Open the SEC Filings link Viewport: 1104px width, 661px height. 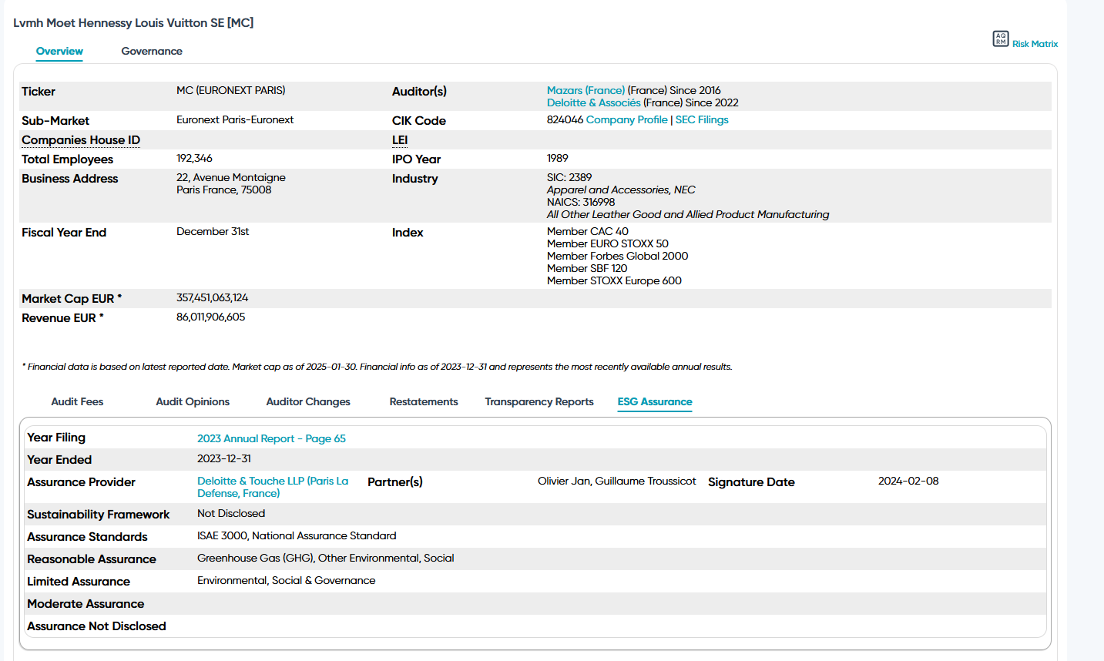702,119
